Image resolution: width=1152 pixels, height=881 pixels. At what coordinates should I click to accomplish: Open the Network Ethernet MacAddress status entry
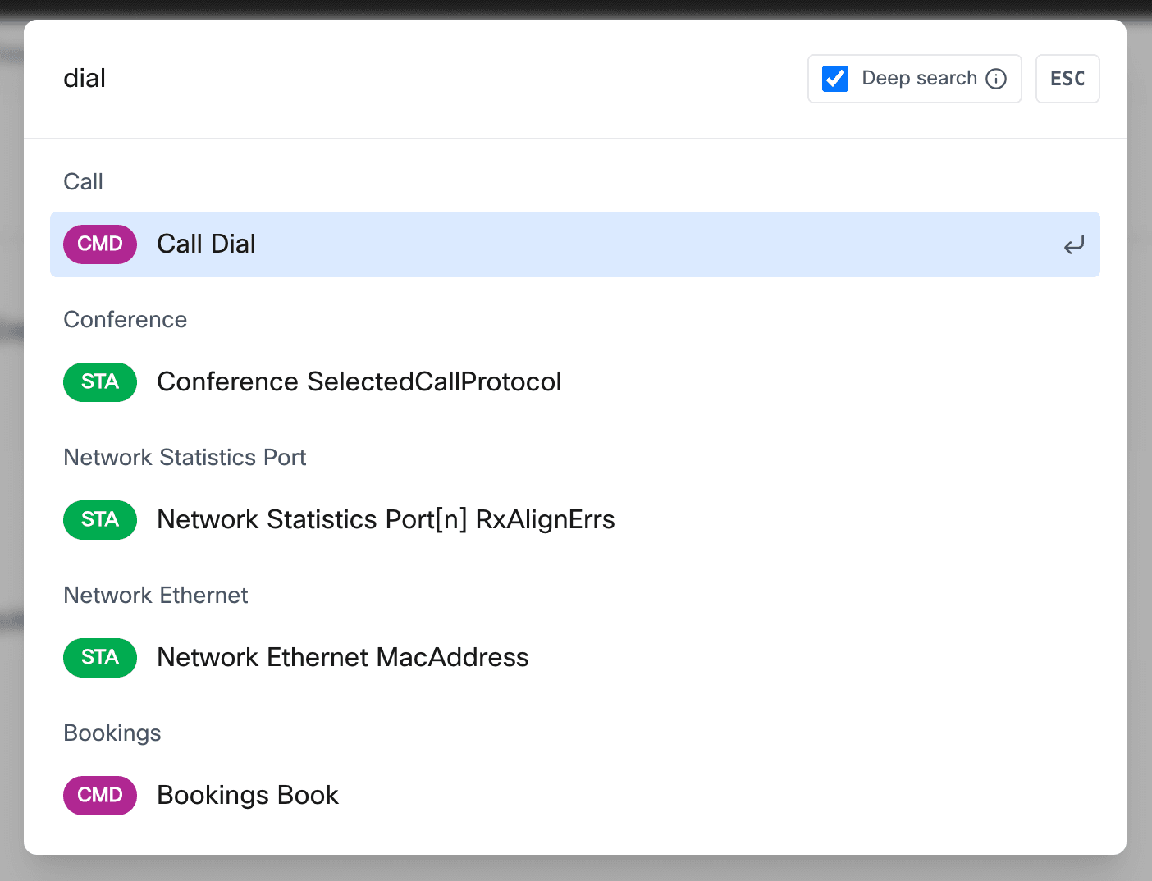pyautogui.click(x=343, y=657)
